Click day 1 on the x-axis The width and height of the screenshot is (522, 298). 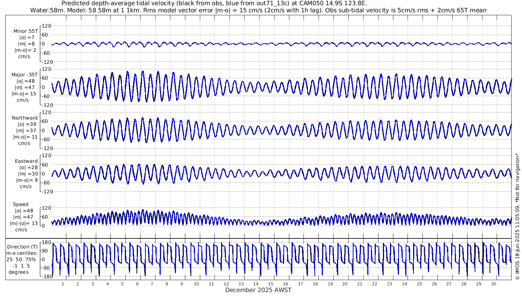63,284
